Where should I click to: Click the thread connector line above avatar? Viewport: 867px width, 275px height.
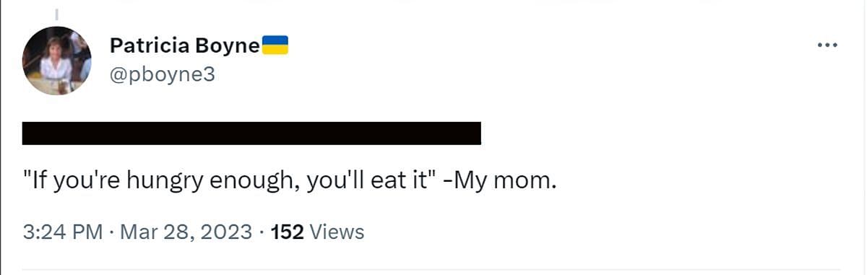57,14
